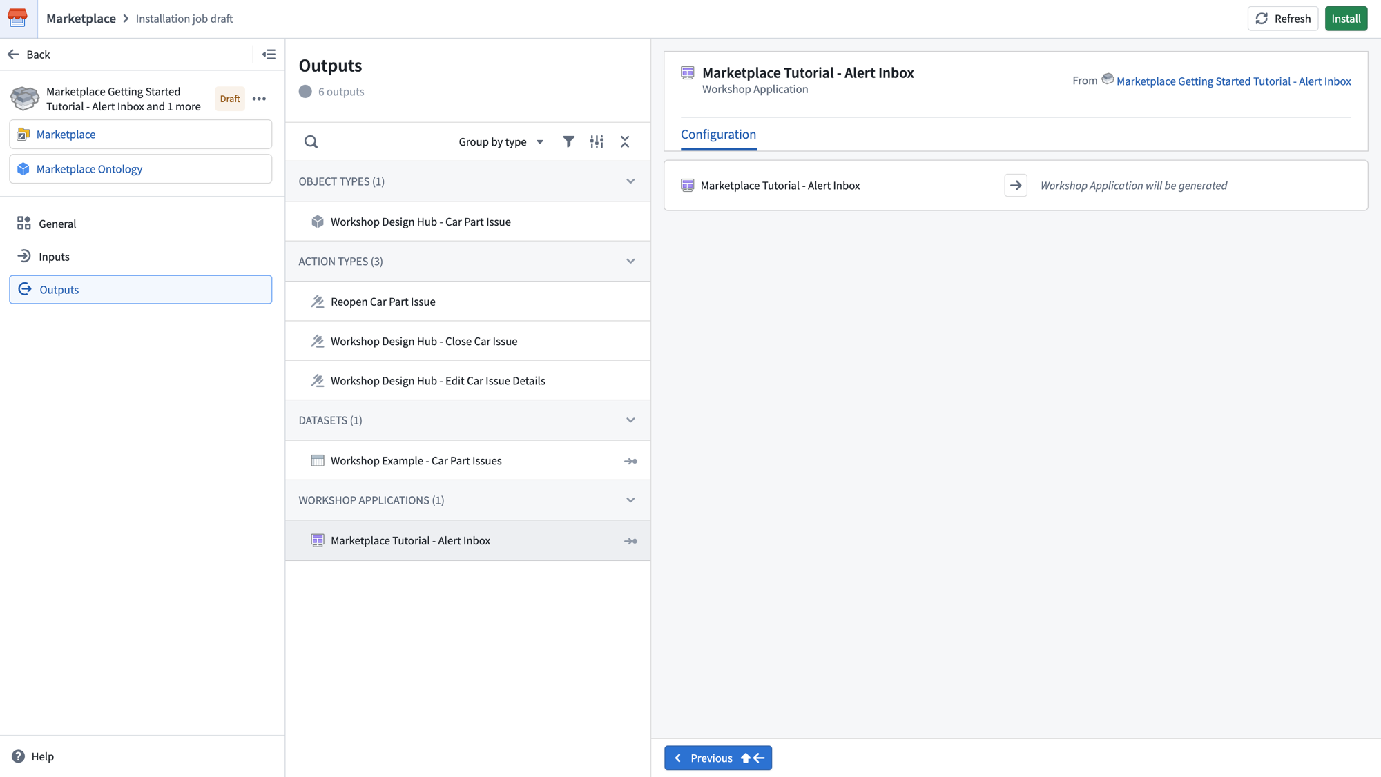Select Workshop Example - Car Part Issues dataset

tap(467, 461)
